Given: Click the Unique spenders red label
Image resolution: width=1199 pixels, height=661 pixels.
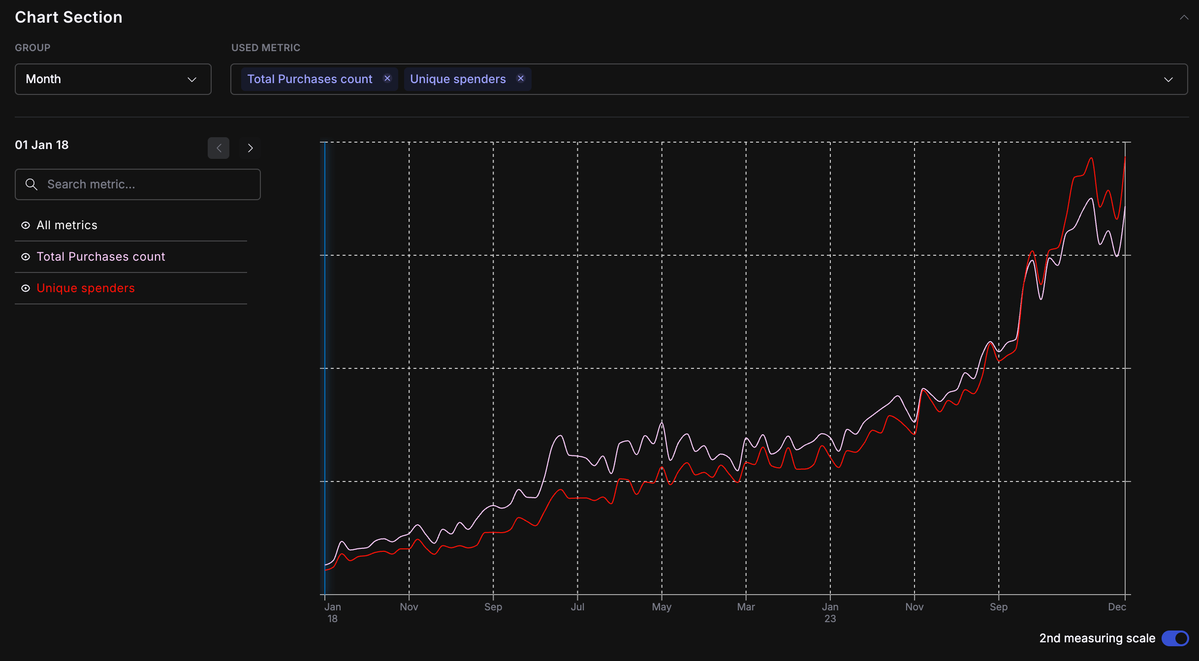Looking at the screenshot, I should tap(86, 288).
